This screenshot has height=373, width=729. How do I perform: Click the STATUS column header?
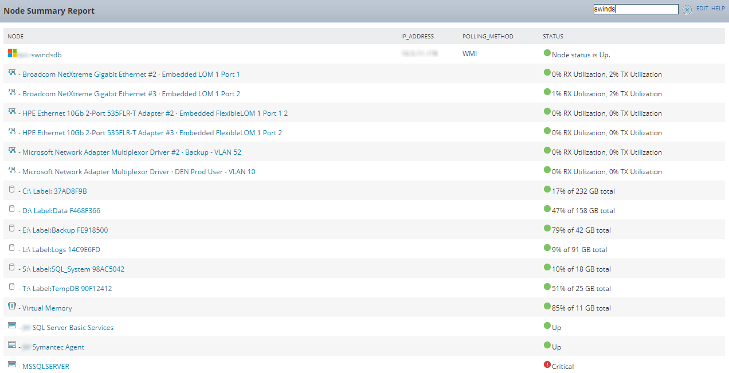click(553, 37)
